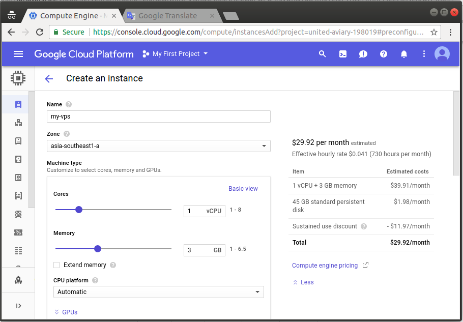
Task: Open Disks sidebar icon
Action: click(18, 159)
